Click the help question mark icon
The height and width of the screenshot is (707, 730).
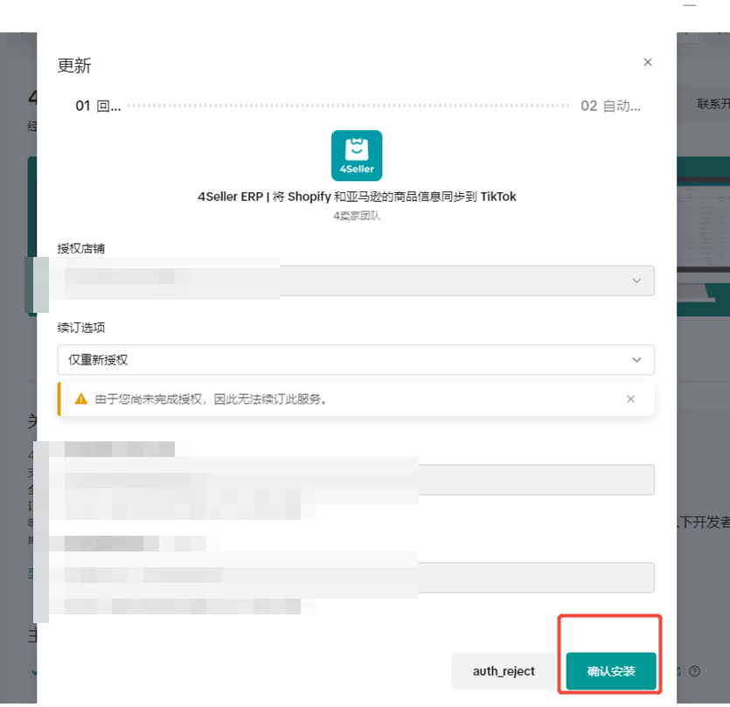[694, 671]
